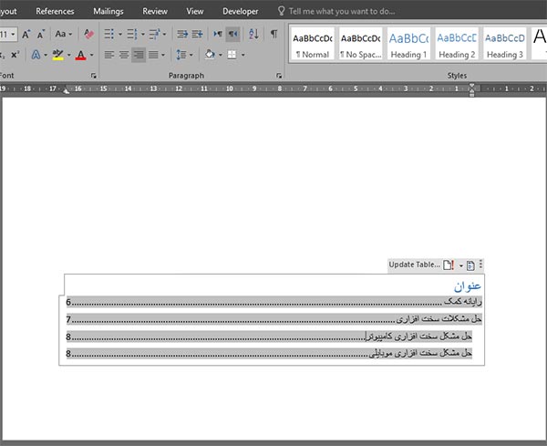Click TOC entry for page 7

pos(274,318)
